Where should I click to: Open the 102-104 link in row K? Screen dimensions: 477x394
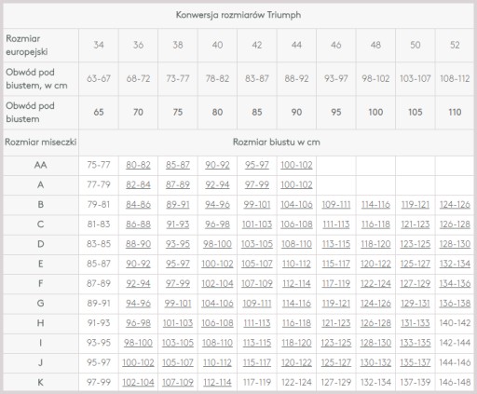click(138, 383)
